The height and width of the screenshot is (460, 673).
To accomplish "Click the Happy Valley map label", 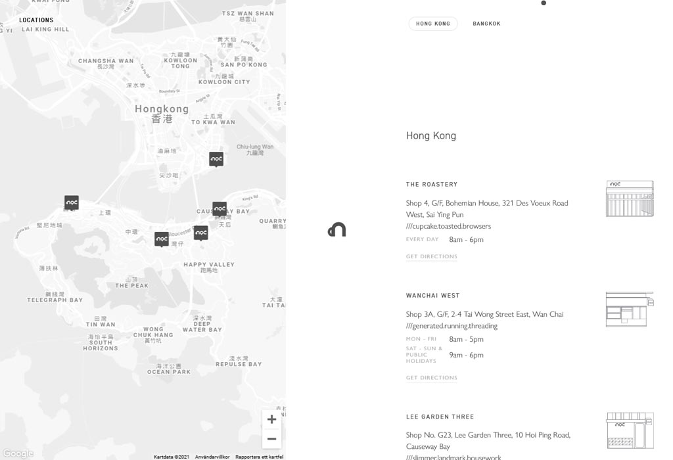I will [x=209, y=267].
